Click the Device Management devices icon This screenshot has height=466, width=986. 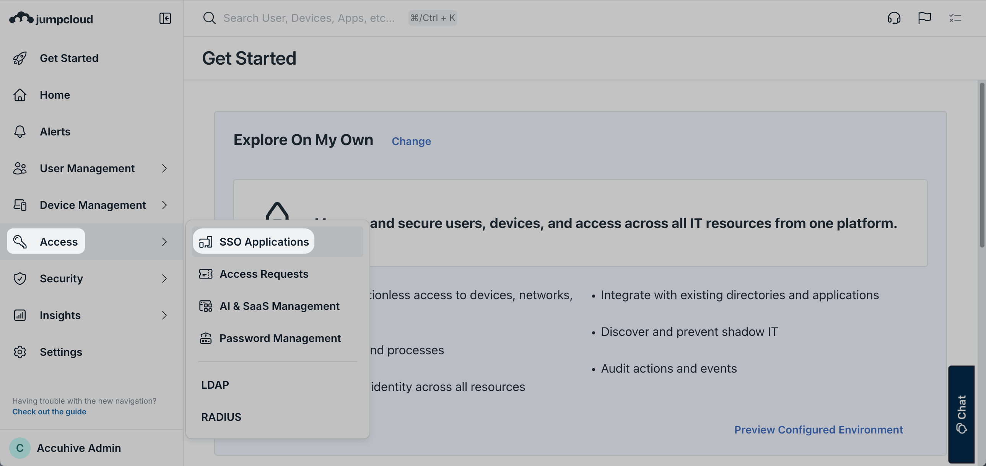[x=20, y=205]
